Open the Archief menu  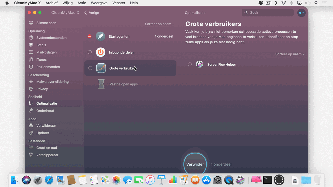pos(51,3)
